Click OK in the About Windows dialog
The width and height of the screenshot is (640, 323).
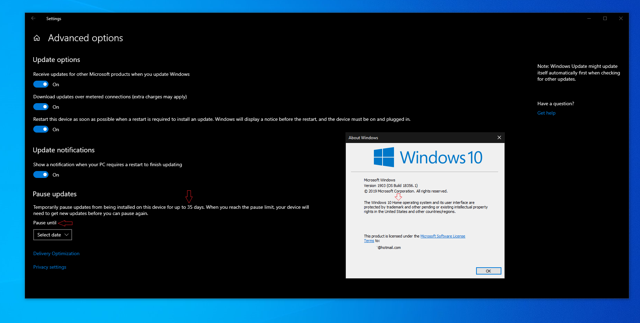[488, 271]
